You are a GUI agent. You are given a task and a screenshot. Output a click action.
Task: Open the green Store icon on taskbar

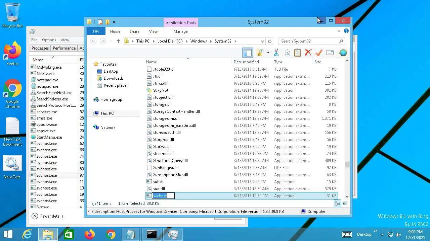(69, 234)
